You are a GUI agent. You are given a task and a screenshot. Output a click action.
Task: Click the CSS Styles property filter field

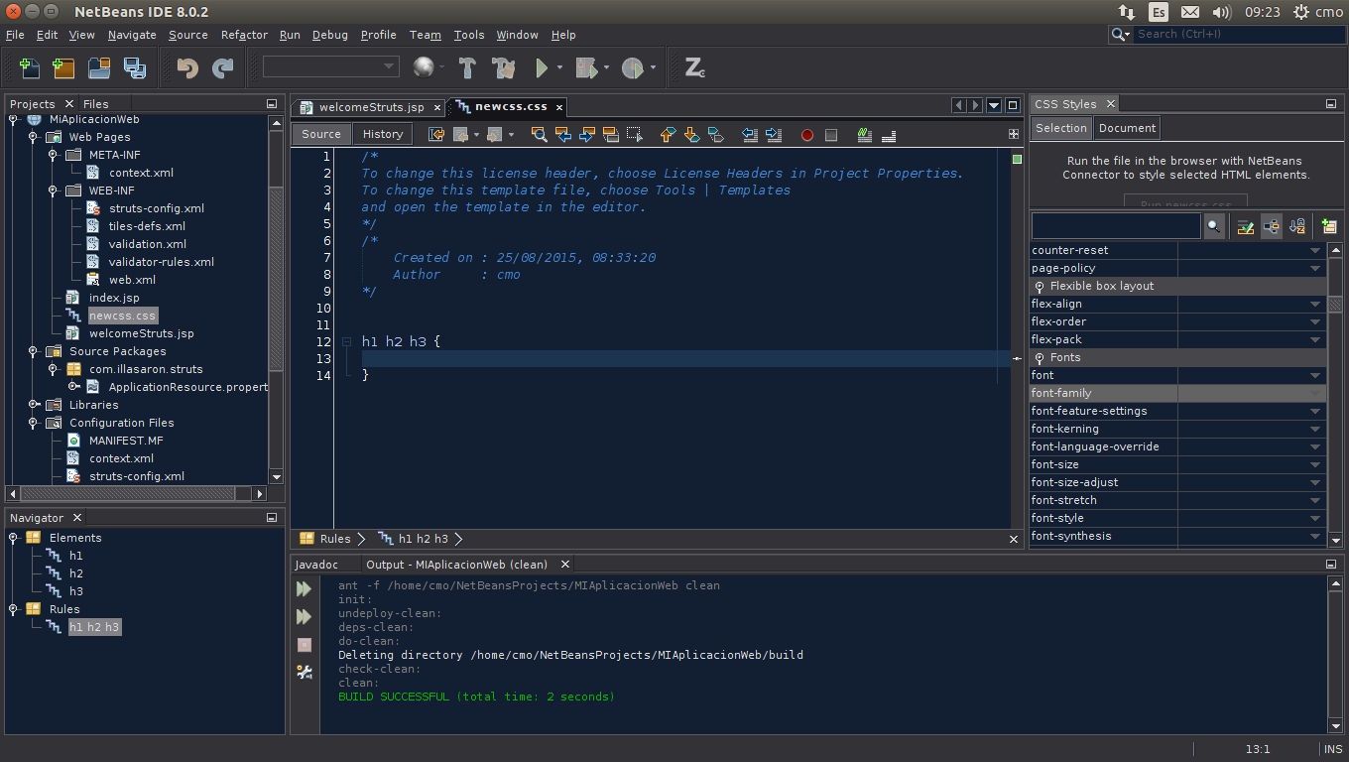click(1116, 226)
